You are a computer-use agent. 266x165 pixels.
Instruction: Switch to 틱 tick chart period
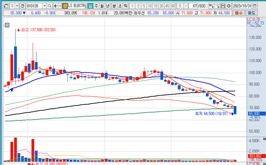pyautogui.click(x=126, y=6)
